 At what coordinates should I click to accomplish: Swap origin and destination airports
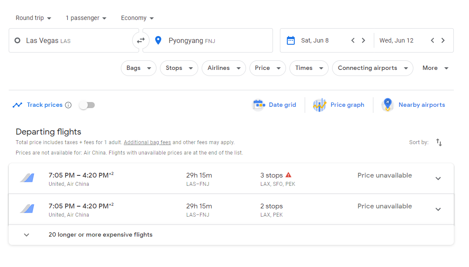click(x=141, y=40)
